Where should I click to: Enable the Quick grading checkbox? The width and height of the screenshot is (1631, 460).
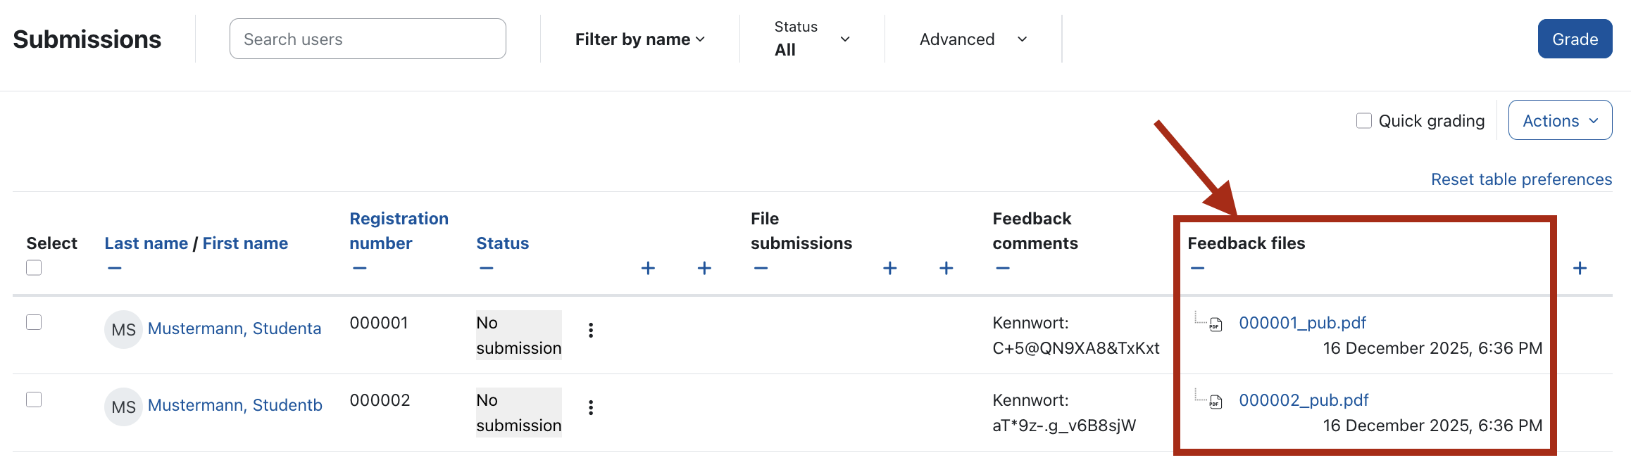(x=1364, y=121)
